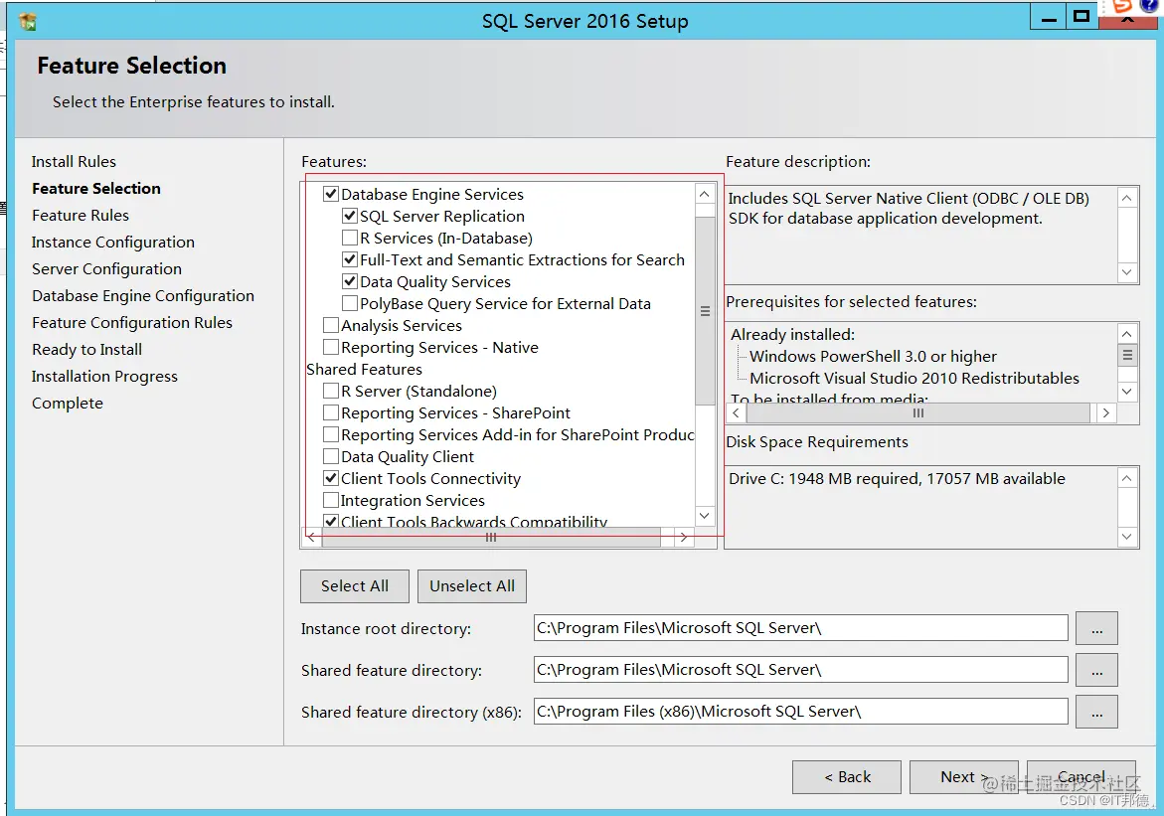Check the Data Quality Client checkbox
The width and height of the screenshot is (1164, 816).
(331, 456)
